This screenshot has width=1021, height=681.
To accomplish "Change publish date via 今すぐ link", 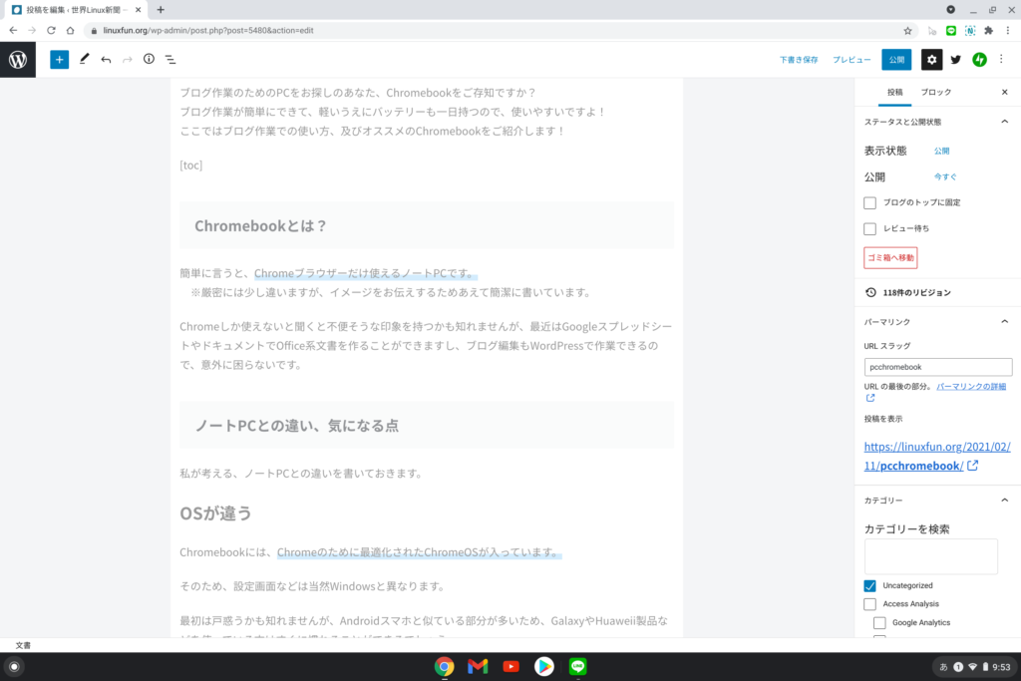I will pos(945,176).
